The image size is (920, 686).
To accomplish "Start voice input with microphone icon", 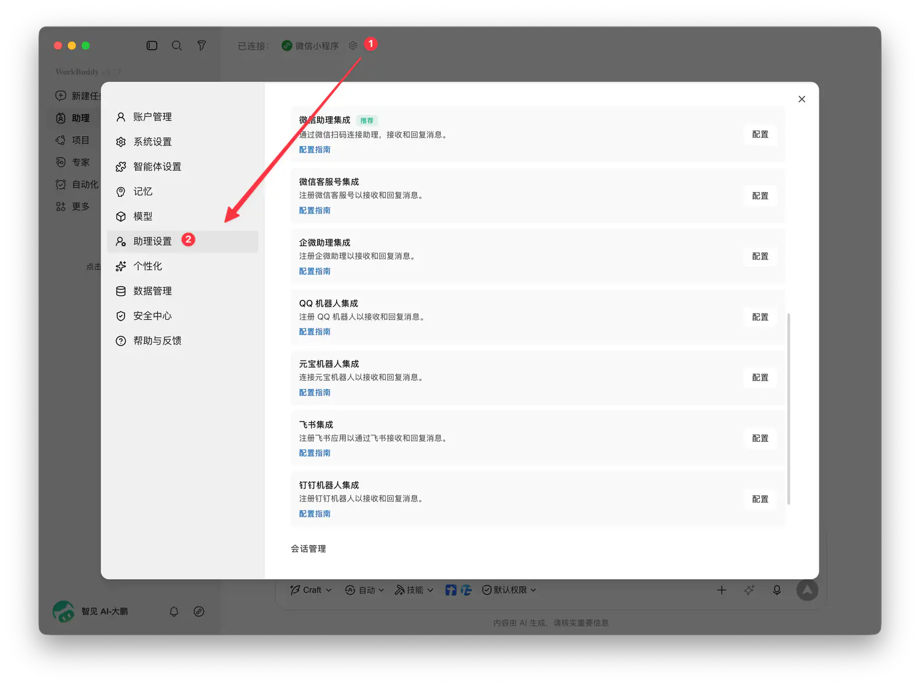I will coord(776,590).
